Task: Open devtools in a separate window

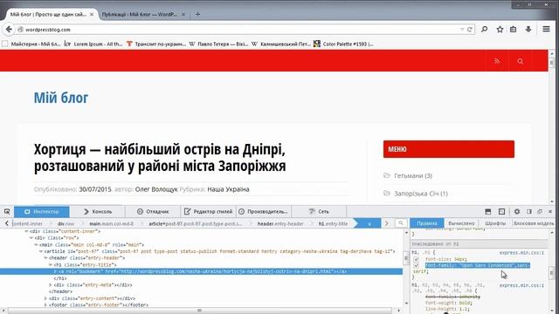Action: click(x=540, y=211)
